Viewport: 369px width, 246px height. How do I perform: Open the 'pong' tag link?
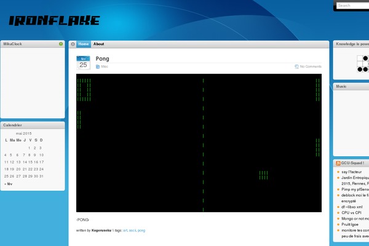[141, 231]
